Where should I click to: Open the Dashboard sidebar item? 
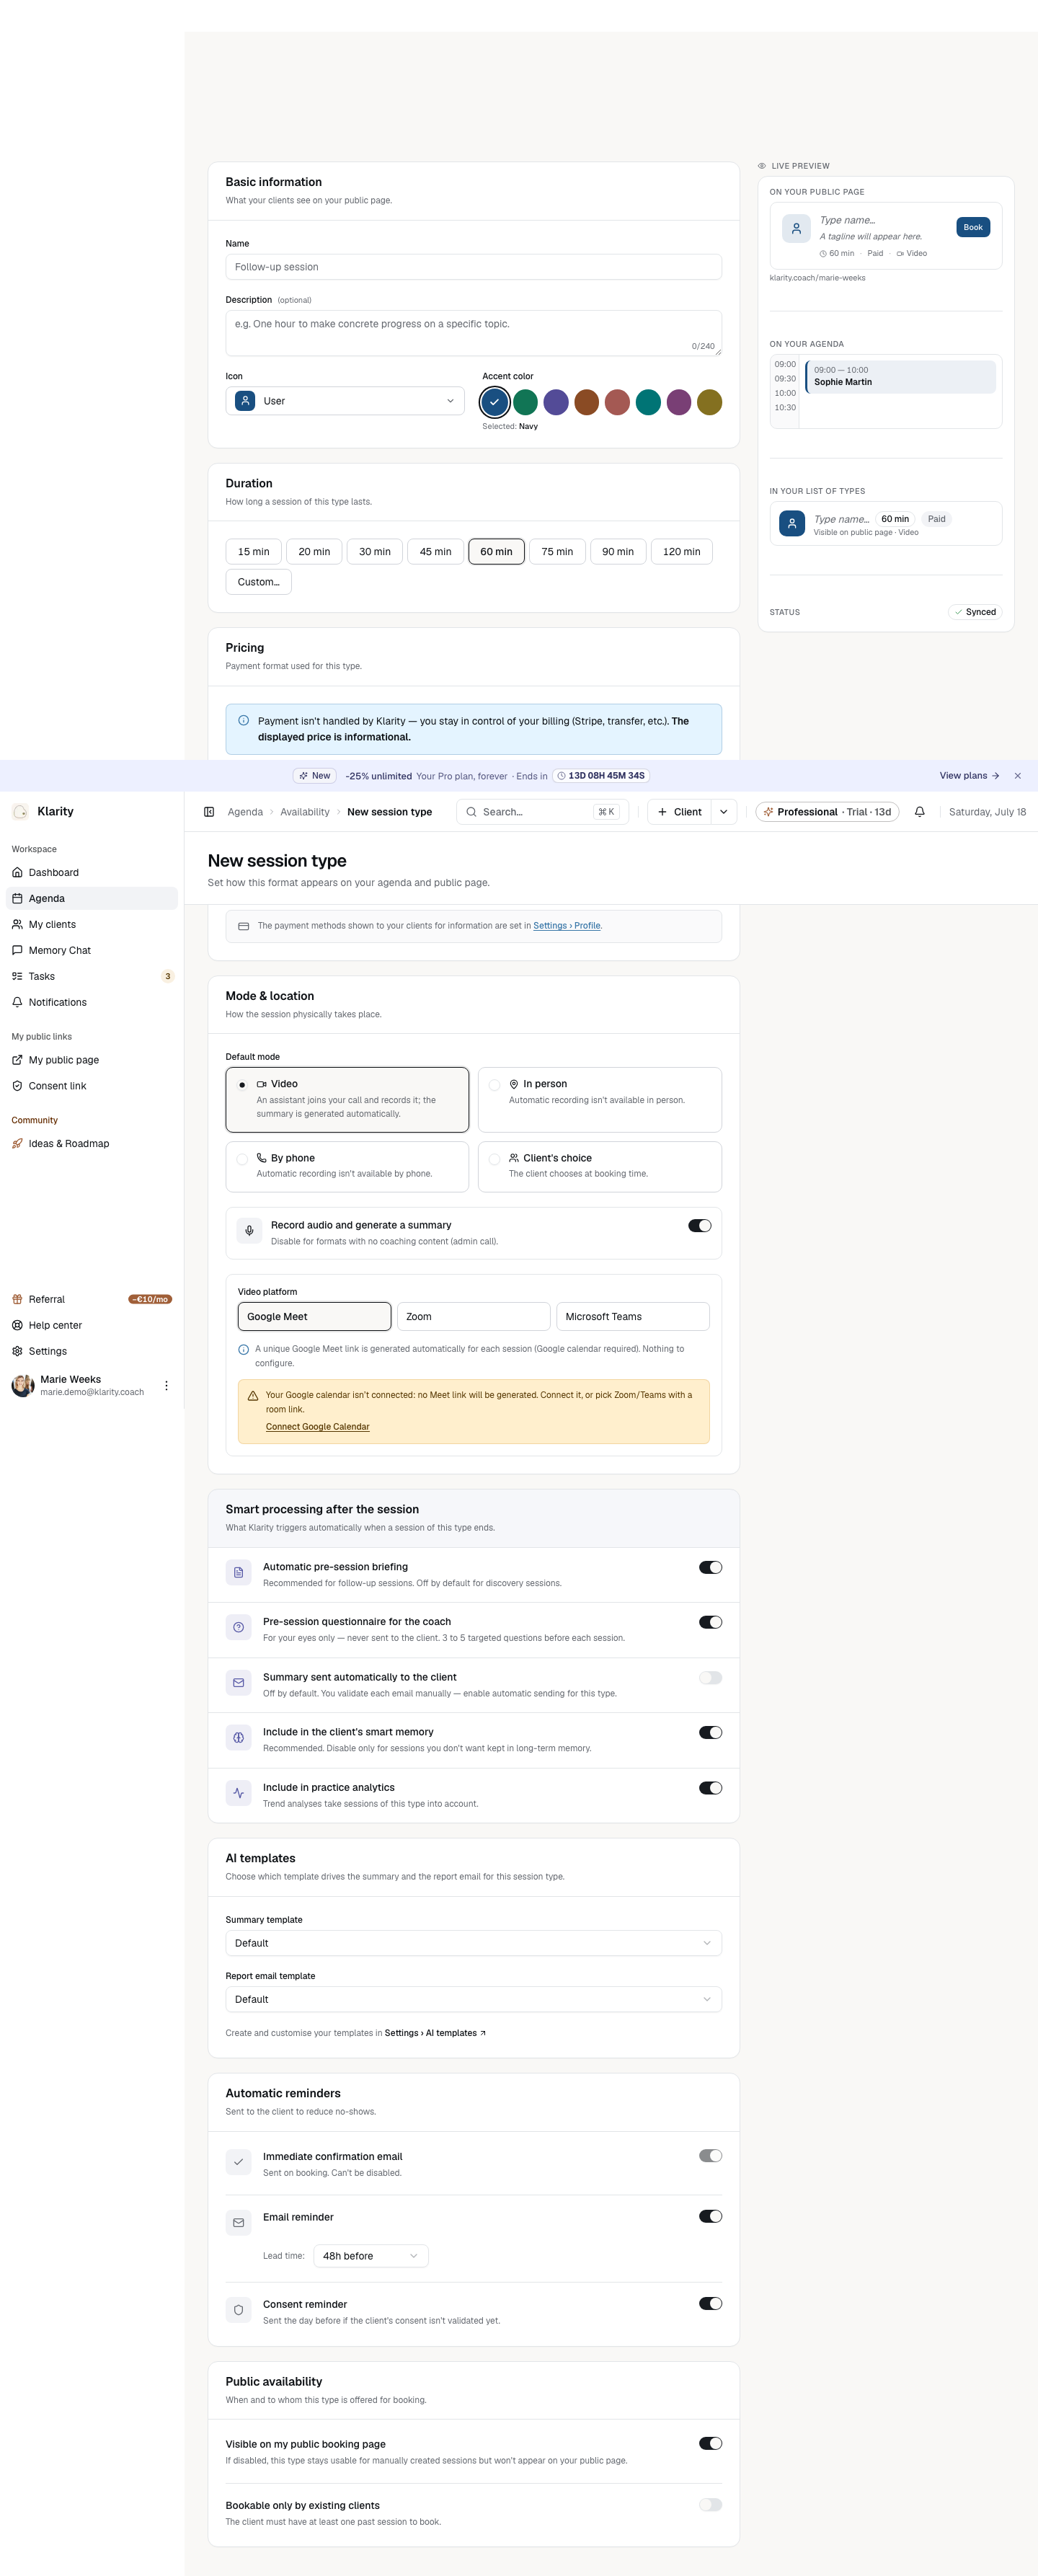click(92, 872)
